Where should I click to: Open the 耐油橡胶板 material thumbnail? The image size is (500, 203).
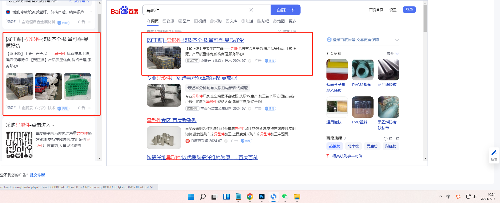pyautogui.click(x=389, y=70)
